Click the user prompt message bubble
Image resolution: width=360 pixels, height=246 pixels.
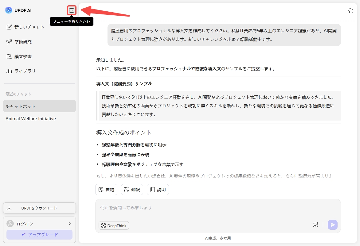click(224, 35)
